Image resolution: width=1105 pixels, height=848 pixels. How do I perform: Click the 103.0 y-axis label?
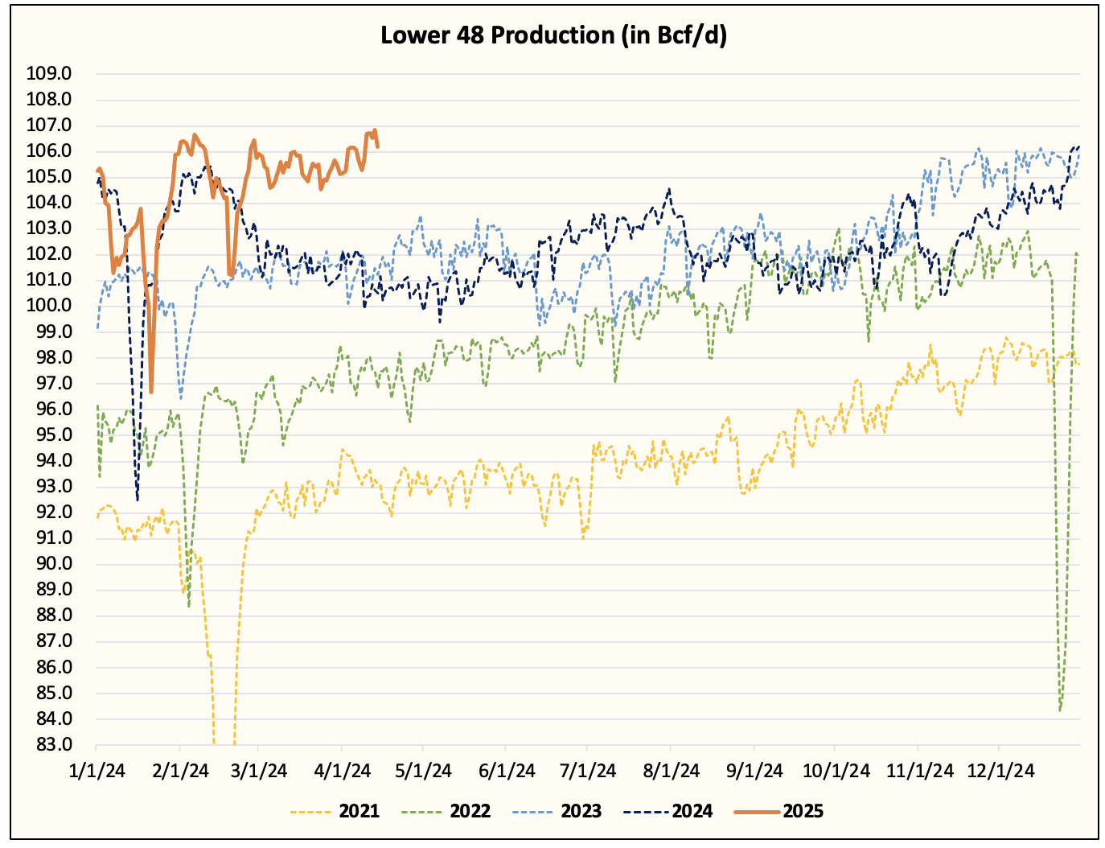point(49,228)
